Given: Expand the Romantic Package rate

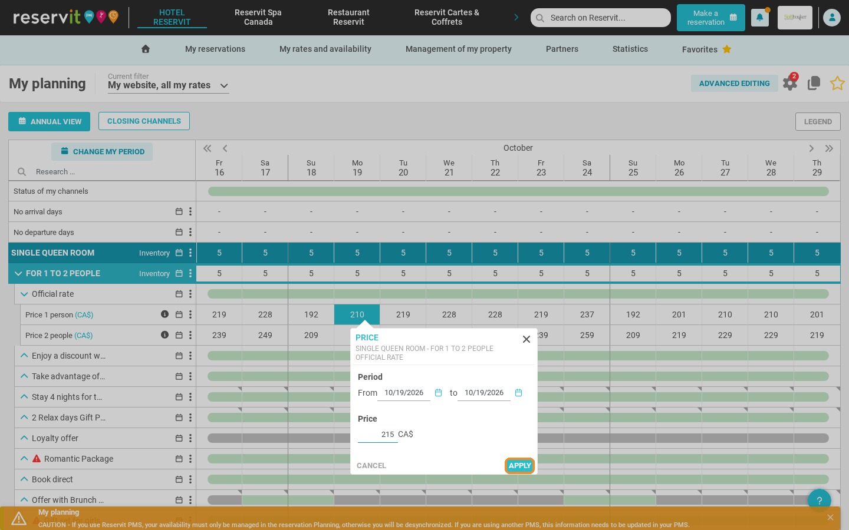Looking at the screenshot, I should 24,459.
